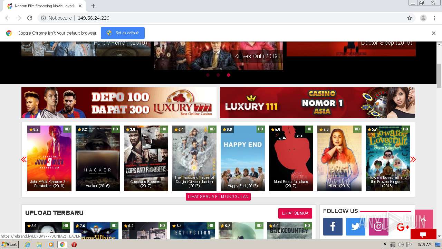The image size is (442, 249).
Task: Open Hacker (2016) poster
Action: pyautogui.click(x=98, y=158)
